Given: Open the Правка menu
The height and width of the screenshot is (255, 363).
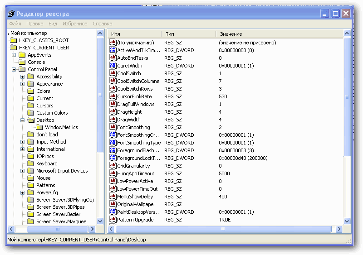Looking at the screenshot, I should 35,24.
